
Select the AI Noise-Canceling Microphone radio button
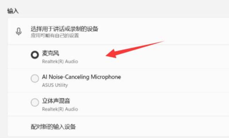coord(35,78)
